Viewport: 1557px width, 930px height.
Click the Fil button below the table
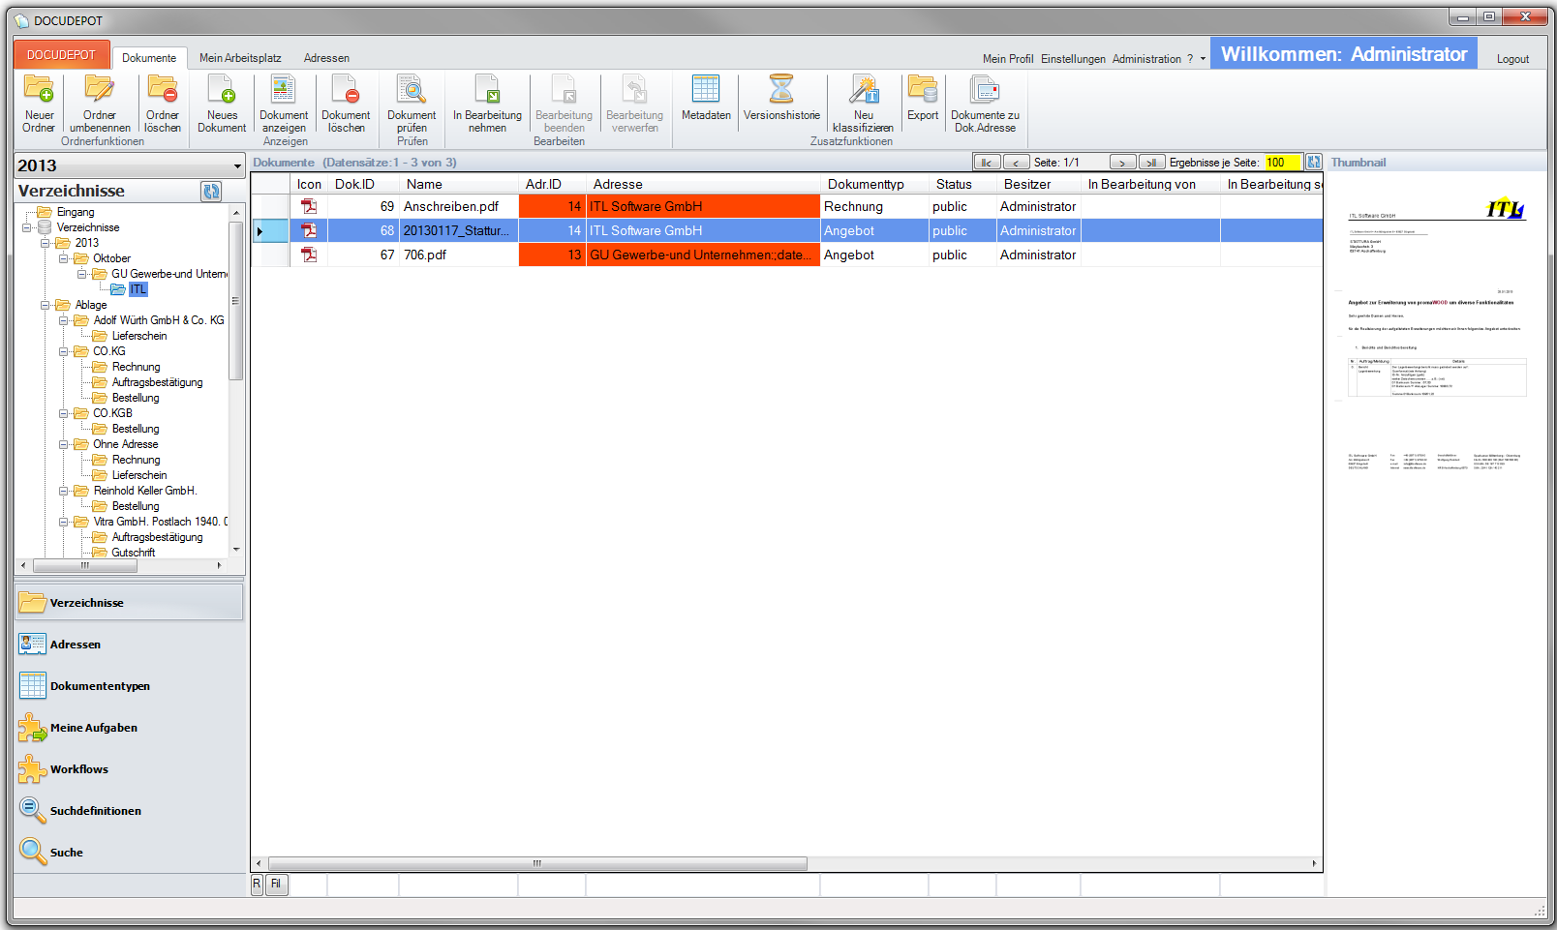pos(276,884)
